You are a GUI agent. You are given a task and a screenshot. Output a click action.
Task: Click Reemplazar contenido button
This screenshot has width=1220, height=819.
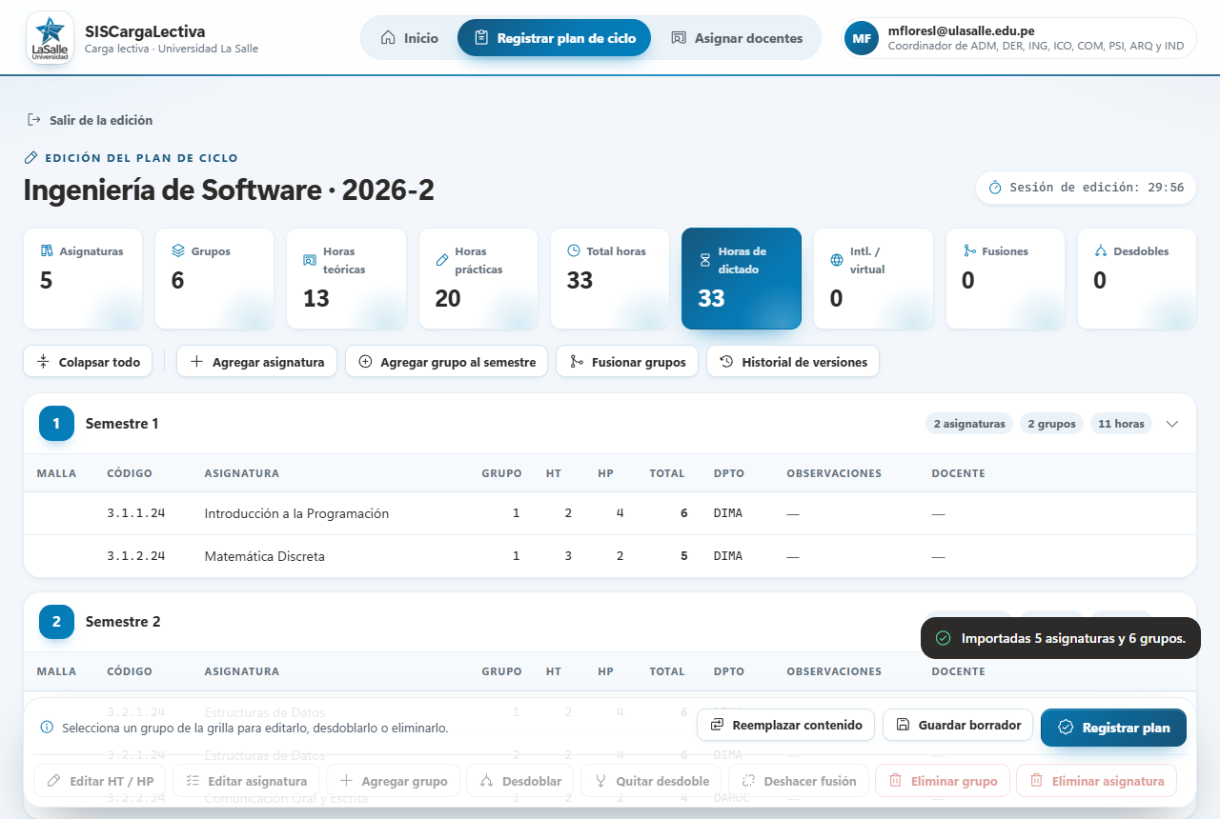pos(785,725)
